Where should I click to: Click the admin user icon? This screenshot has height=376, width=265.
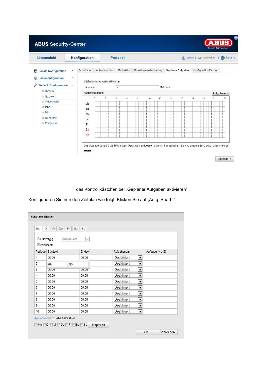(x=183, y=58)
